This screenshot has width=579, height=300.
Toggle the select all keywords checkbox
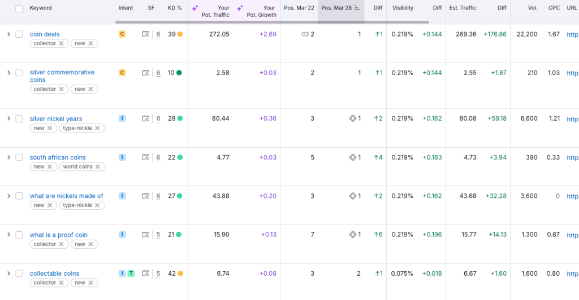coord(19,8)
